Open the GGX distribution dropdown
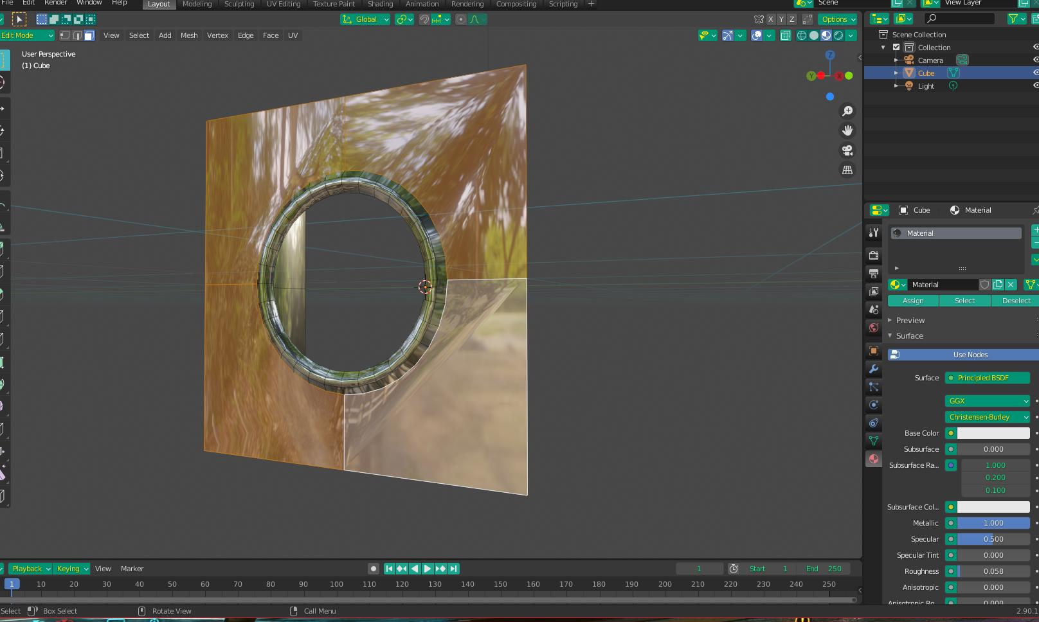The width and height of the screenshot is (1039, 622). [x=988, y=401]
